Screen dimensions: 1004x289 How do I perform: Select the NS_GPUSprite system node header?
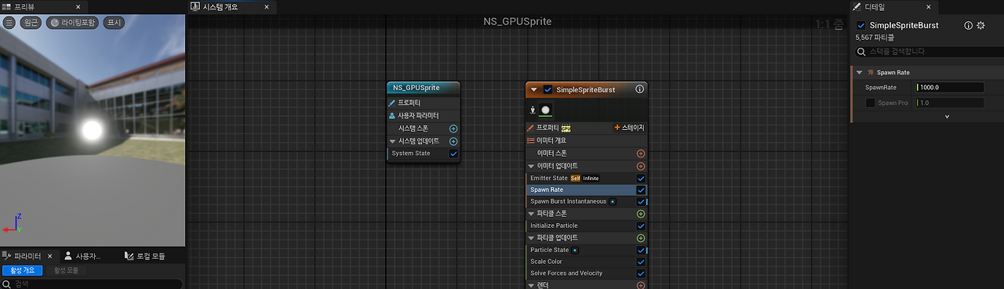click(x=424, y=88)
